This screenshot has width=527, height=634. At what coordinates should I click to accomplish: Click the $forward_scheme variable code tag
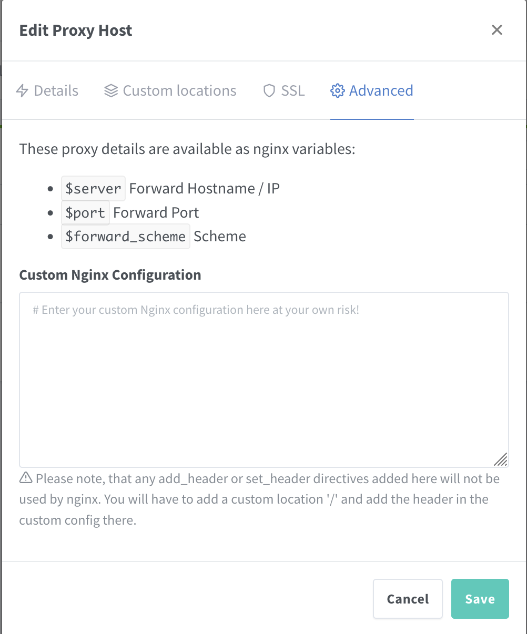[x=125, y=237]
